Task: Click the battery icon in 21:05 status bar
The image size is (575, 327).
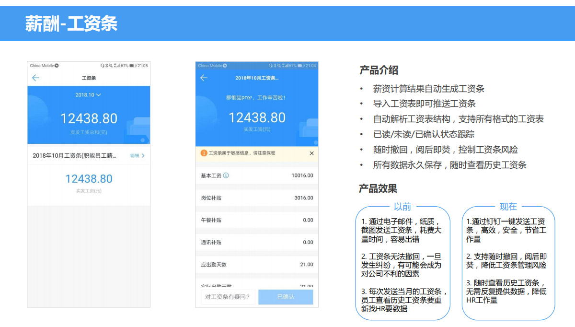Action: click(x=133, y=66)
